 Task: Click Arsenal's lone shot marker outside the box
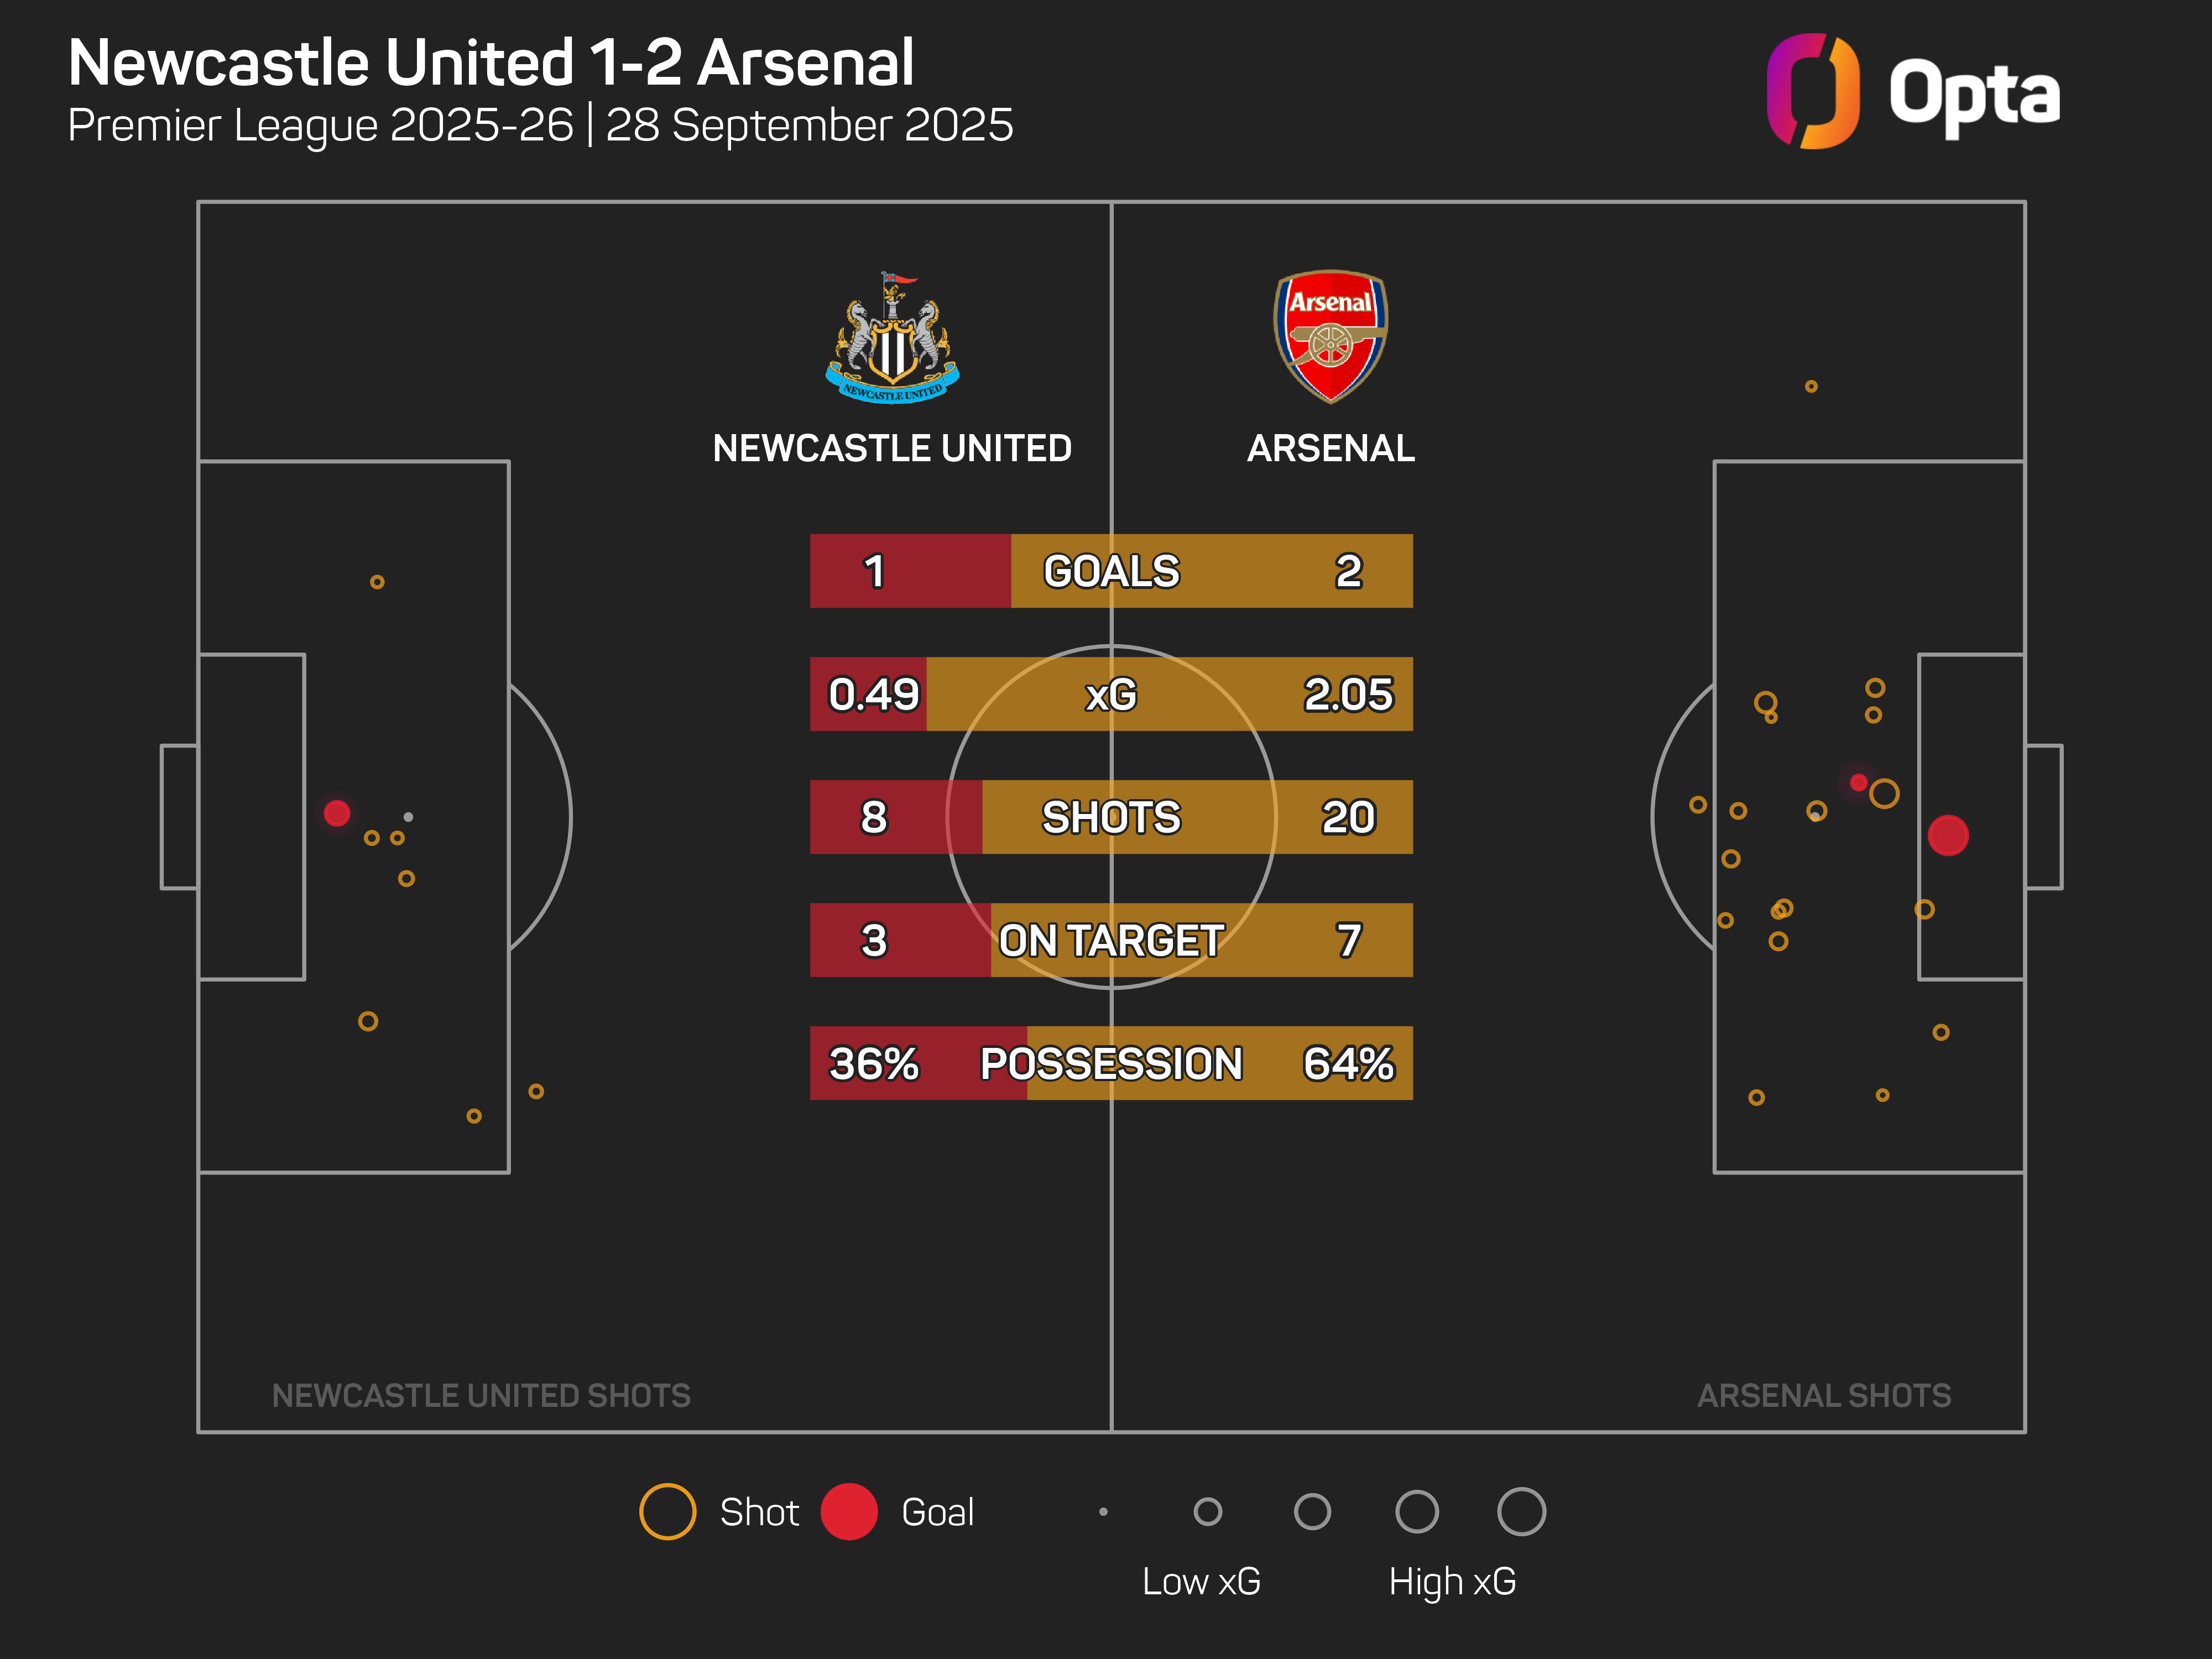(1811, 386)
